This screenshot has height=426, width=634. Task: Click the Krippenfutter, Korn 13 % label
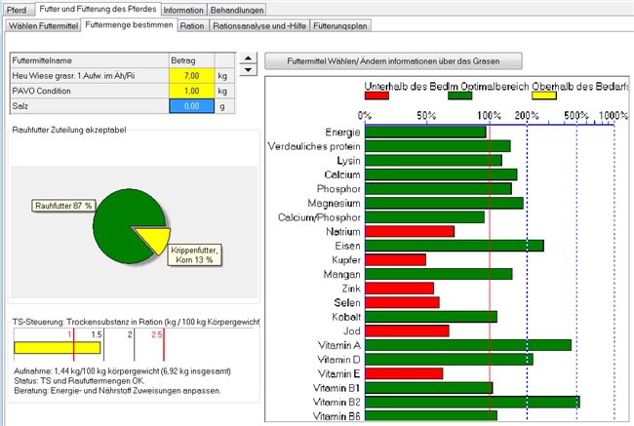(x=194, y=255)
